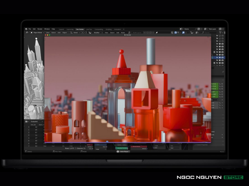The width and height of the screenshot is (249, 186).
Task: Click the add workspace plus icon
Action: 124,29
